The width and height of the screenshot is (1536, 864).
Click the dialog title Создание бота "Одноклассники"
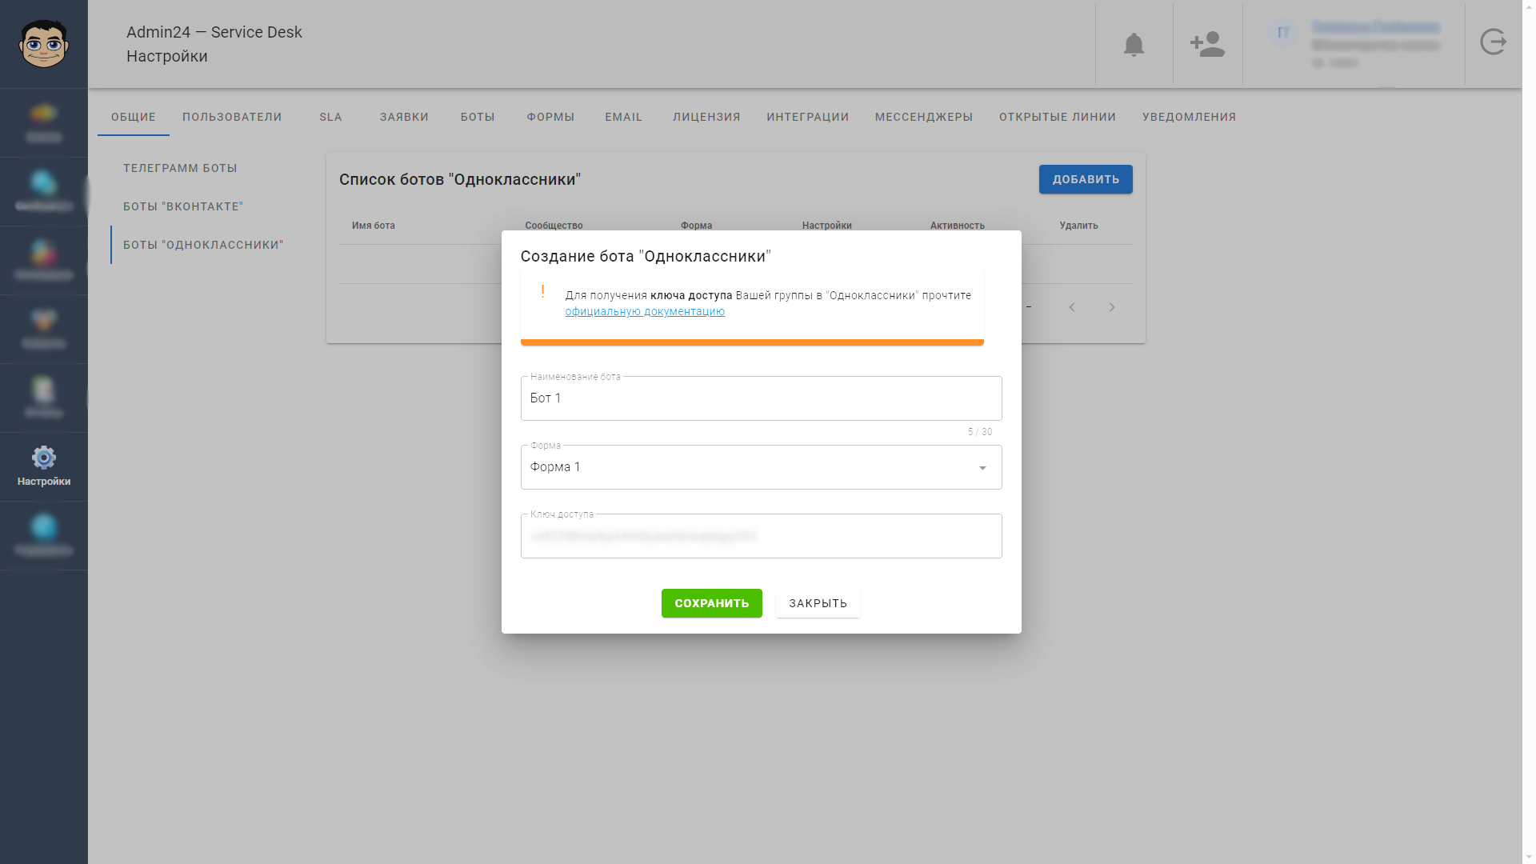[x=646, y=256]
